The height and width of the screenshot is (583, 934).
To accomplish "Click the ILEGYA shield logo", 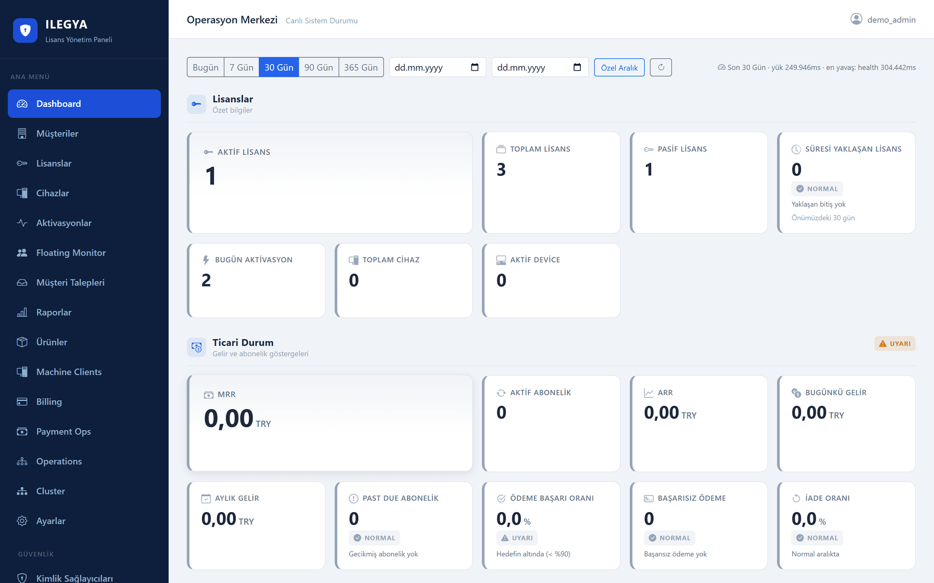I will 25,31.
